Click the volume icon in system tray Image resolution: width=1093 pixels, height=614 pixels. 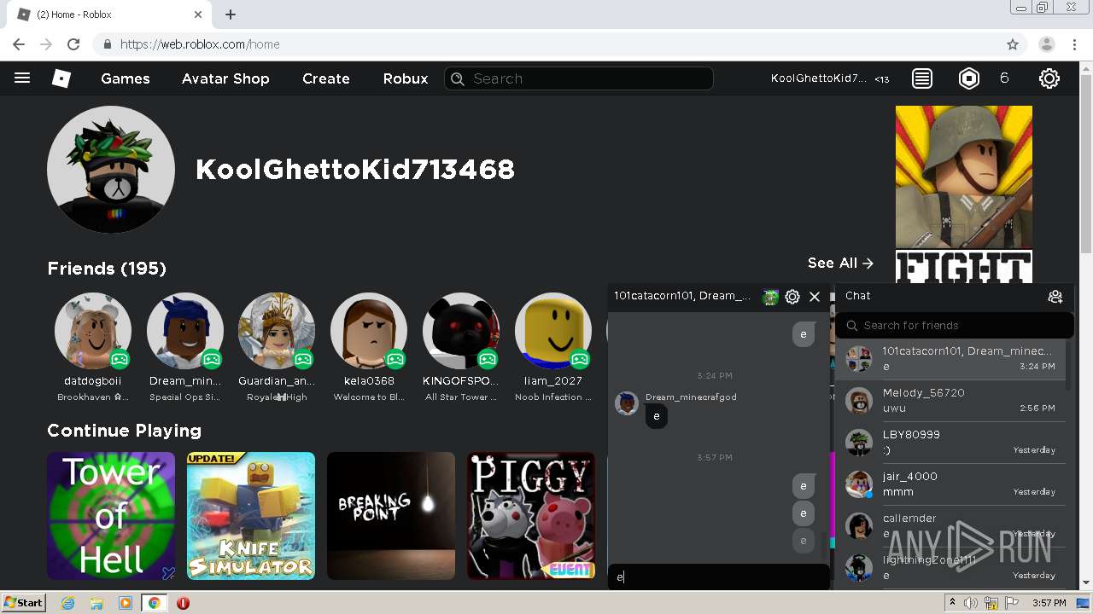tap(971, 603)
